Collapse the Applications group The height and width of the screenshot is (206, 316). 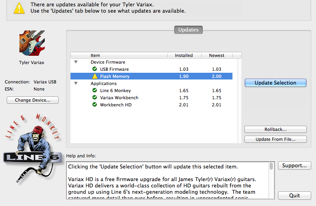(x=76, y=83)
